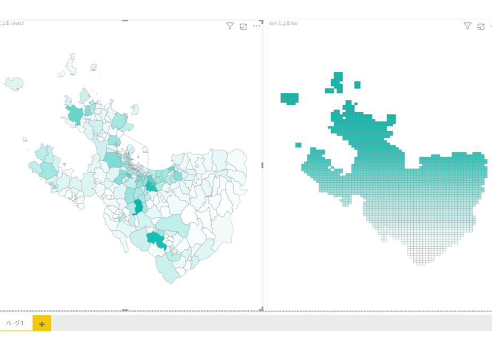Screen dimensions: 492x351
Task: Click right-middle edge handle of JINKO visual
Action: pos(263,165)
